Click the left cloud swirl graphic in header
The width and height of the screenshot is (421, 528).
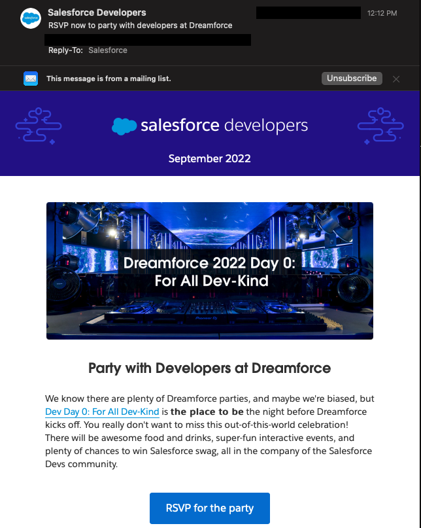(x=39, y=126)
